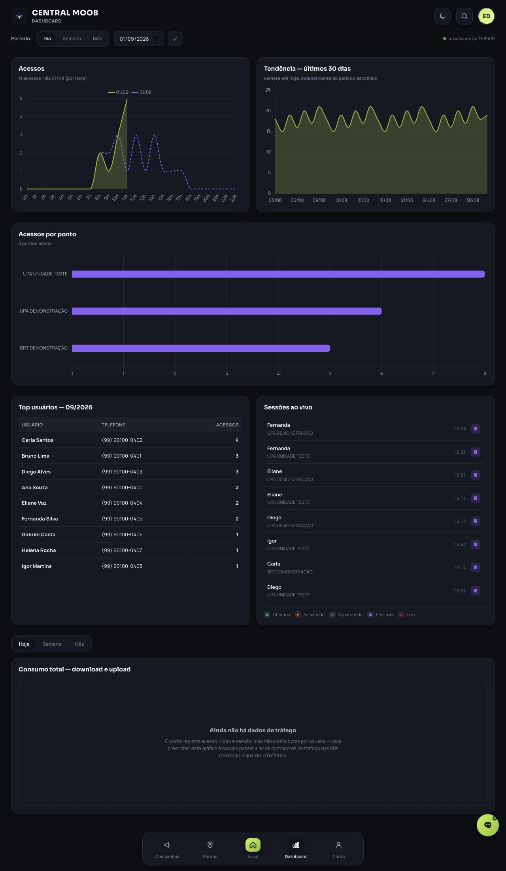Click status icon for Eliane 15:21 session
The height and width of the screenshot is (871, 506).
click(476, 475)
